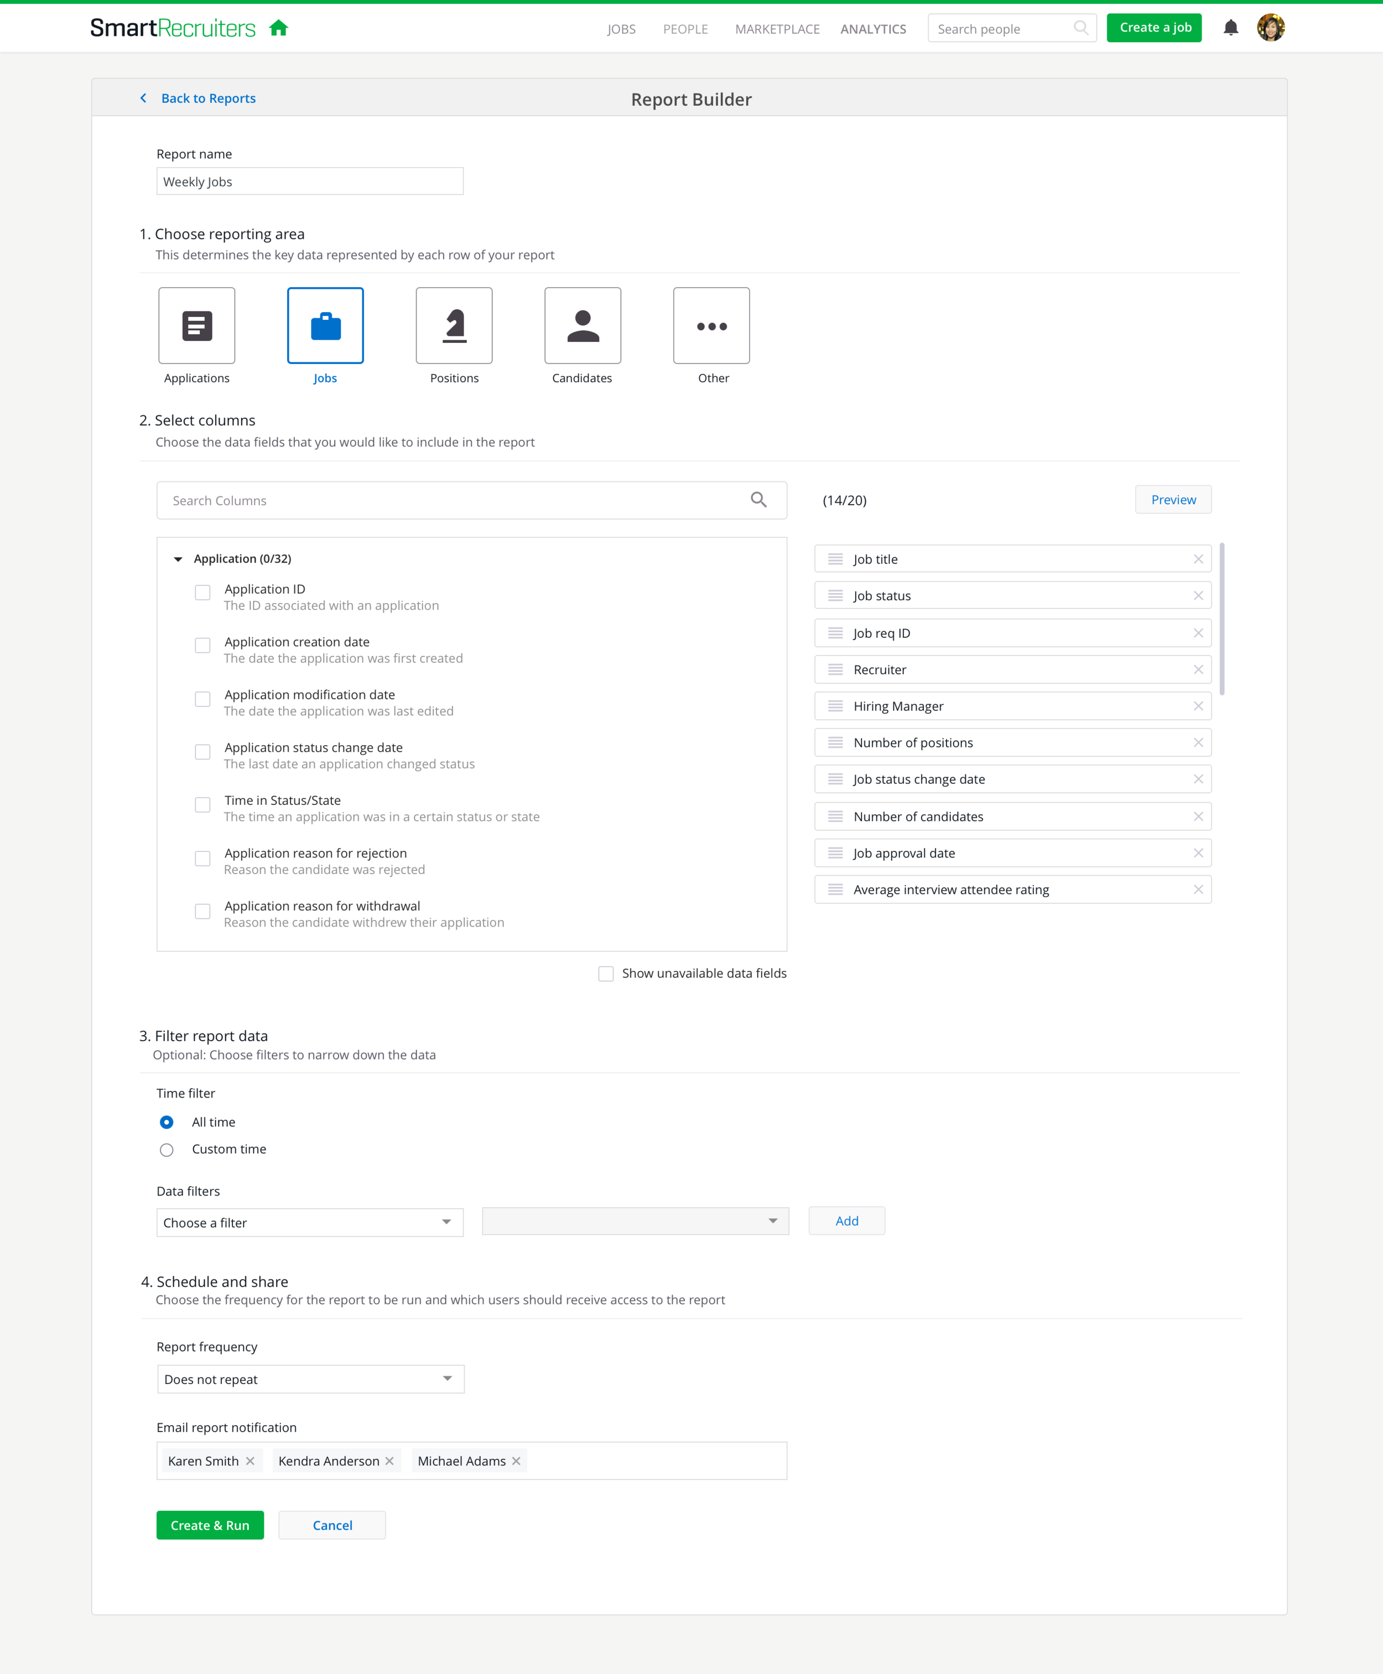Click drag handle for Recruiter column
The width and height of the screenshot is (1383, 1674).
tap(835, 670)
